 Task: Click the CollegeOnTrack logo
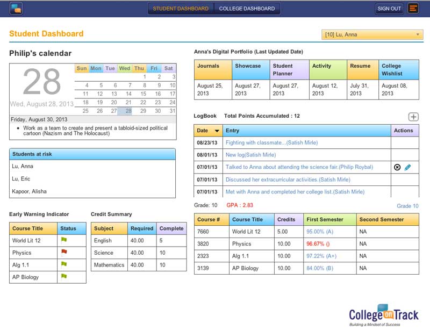pyautogui.click(x=383, y=315)
